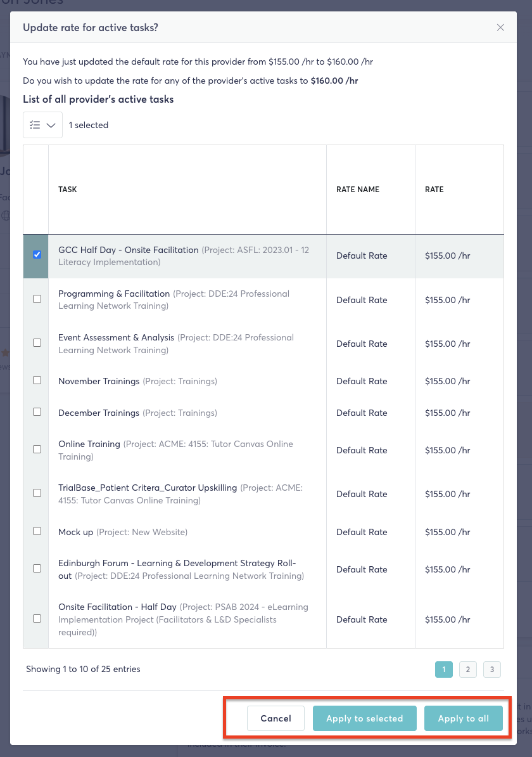This screenshot has width=532, height=757.
Task: Click Apply to all button
Action: point(463,718)
